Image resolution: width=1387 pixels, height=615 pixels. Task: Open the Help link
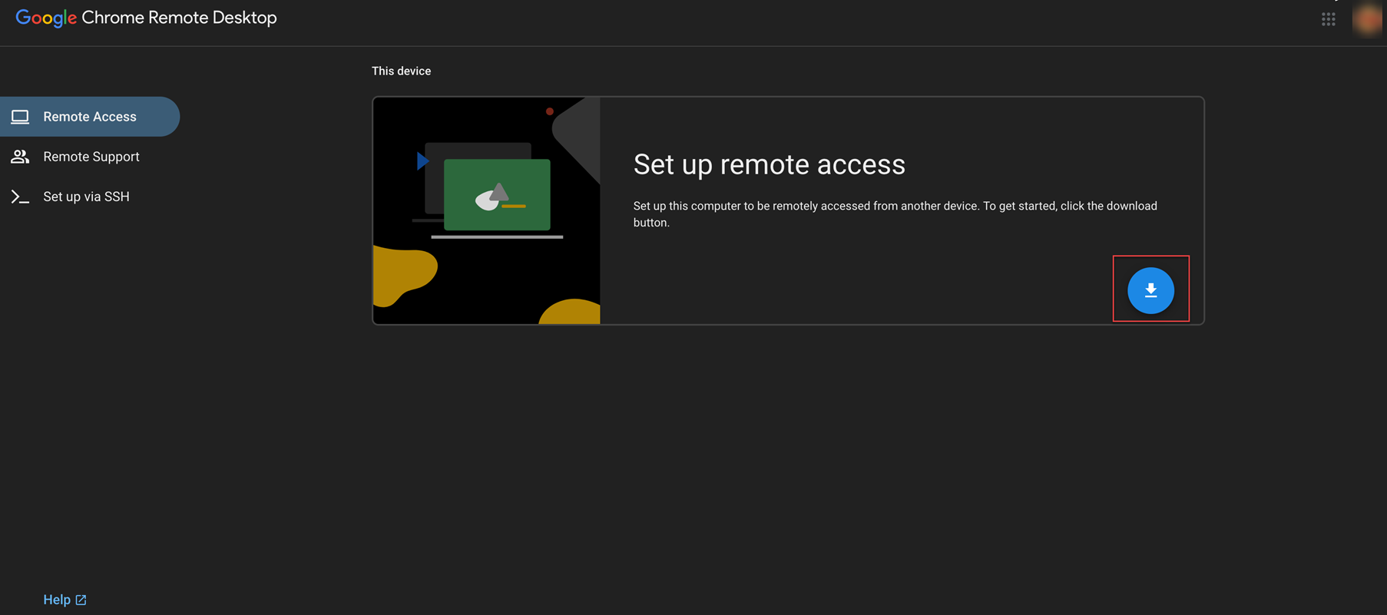[65, 600]
